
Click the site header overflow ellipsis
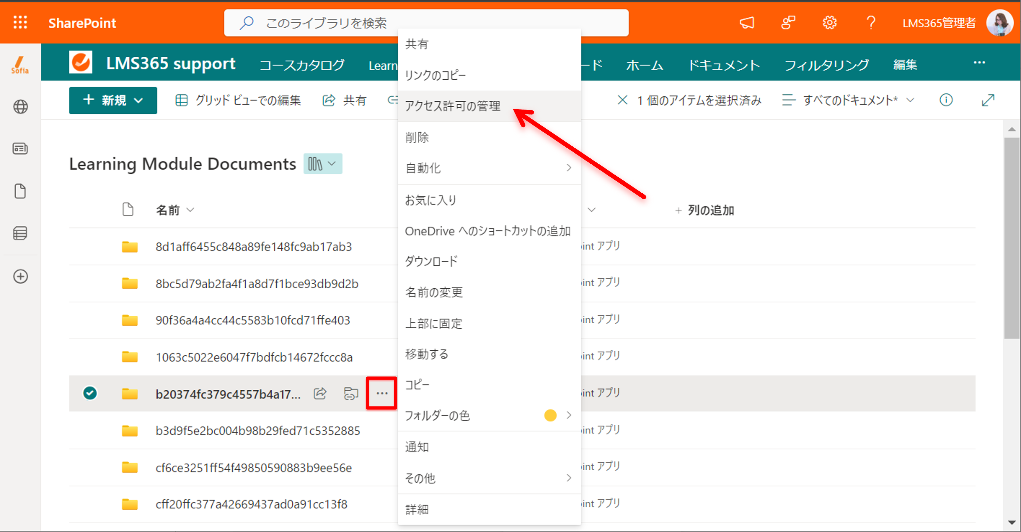[979, 63]
